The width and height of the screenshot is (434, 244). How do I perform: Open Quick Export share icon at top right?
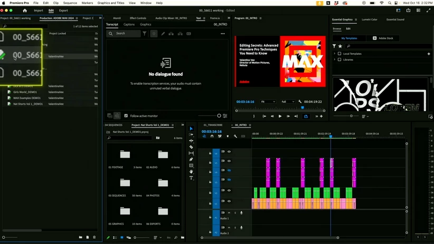(408, 10)
